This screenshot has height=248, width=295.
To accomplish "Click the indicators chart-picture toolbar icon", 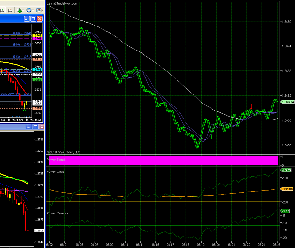I will tap(39, 10).
